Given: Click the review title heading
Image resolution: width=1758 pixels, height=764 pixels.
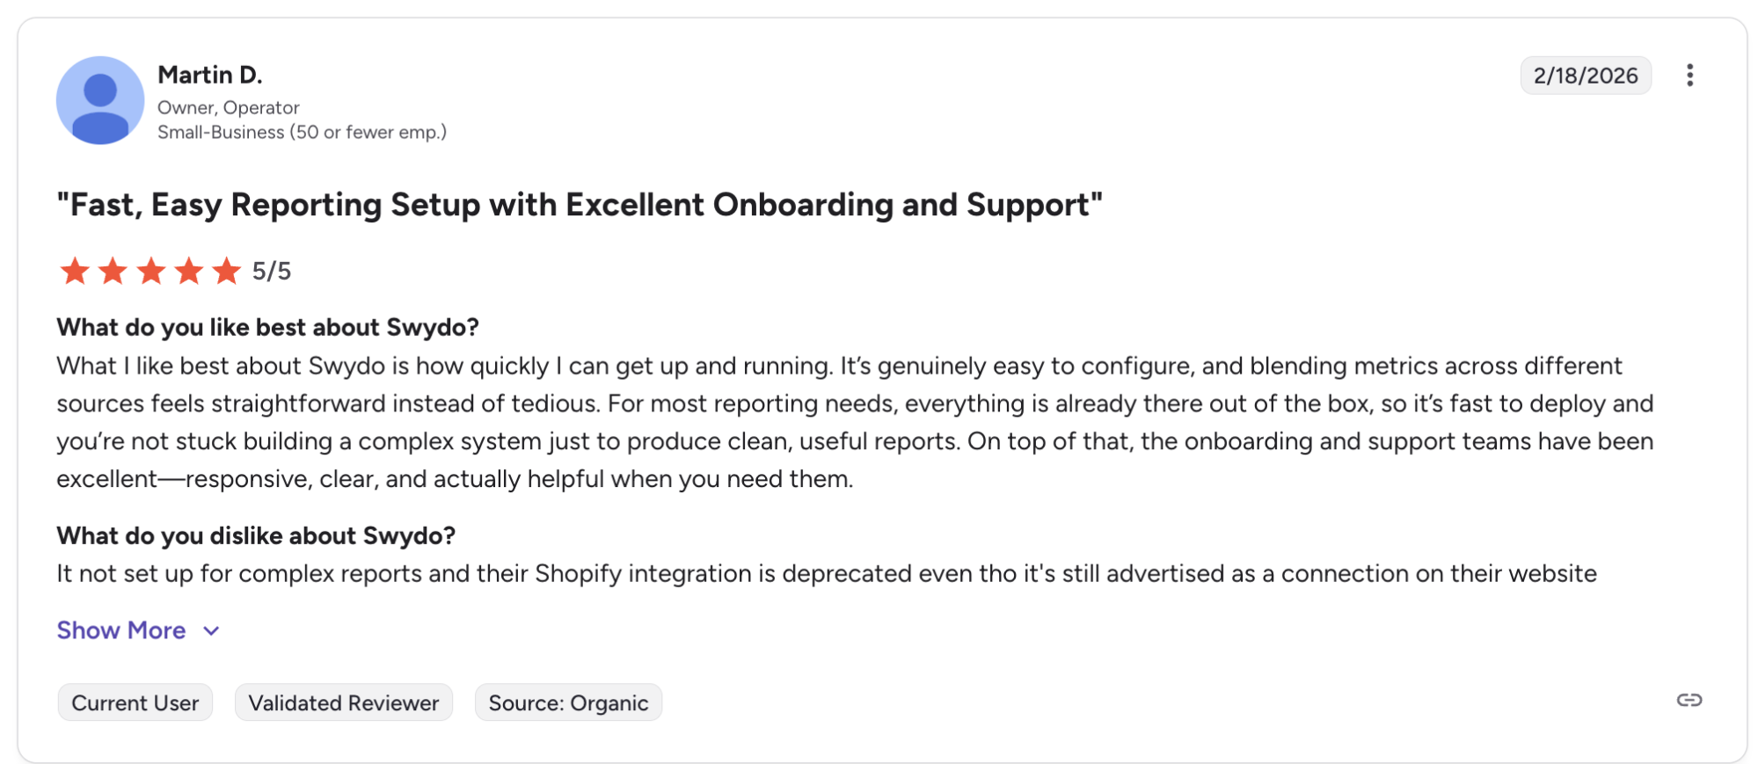Looking at the screenshot, I should [580, 205].
